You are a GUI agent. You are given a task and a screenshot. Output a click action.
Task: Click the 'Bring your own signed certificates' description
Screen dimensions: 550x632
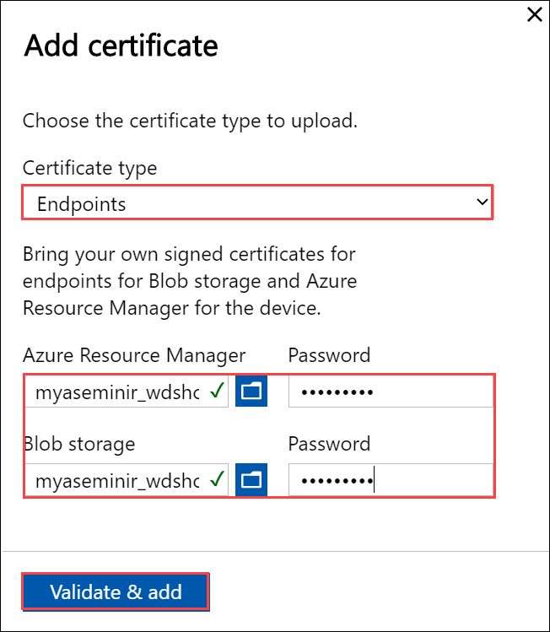tap(190, 281)
